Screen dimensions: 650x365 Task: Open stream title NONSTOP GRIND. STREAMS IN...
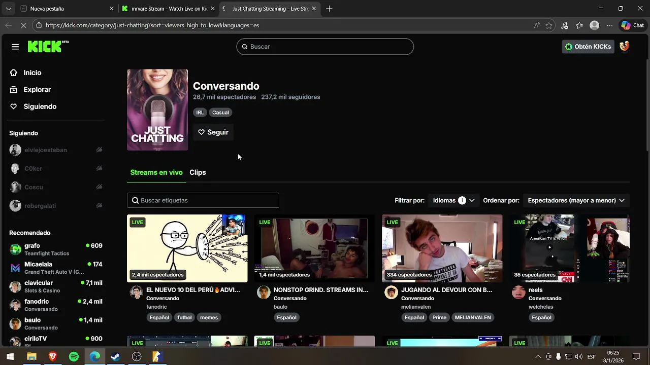tap(321, 290)
